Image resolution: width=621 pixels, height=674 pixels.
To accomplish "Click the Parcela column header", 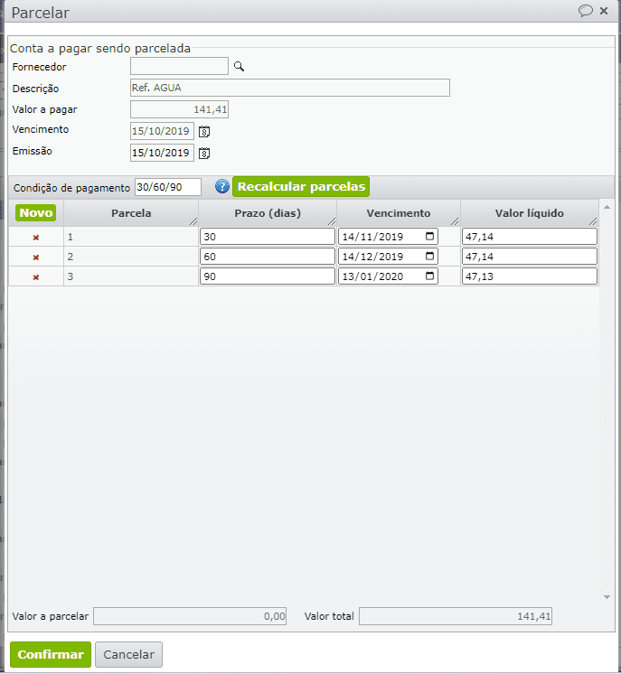I will tap(131, 213).
